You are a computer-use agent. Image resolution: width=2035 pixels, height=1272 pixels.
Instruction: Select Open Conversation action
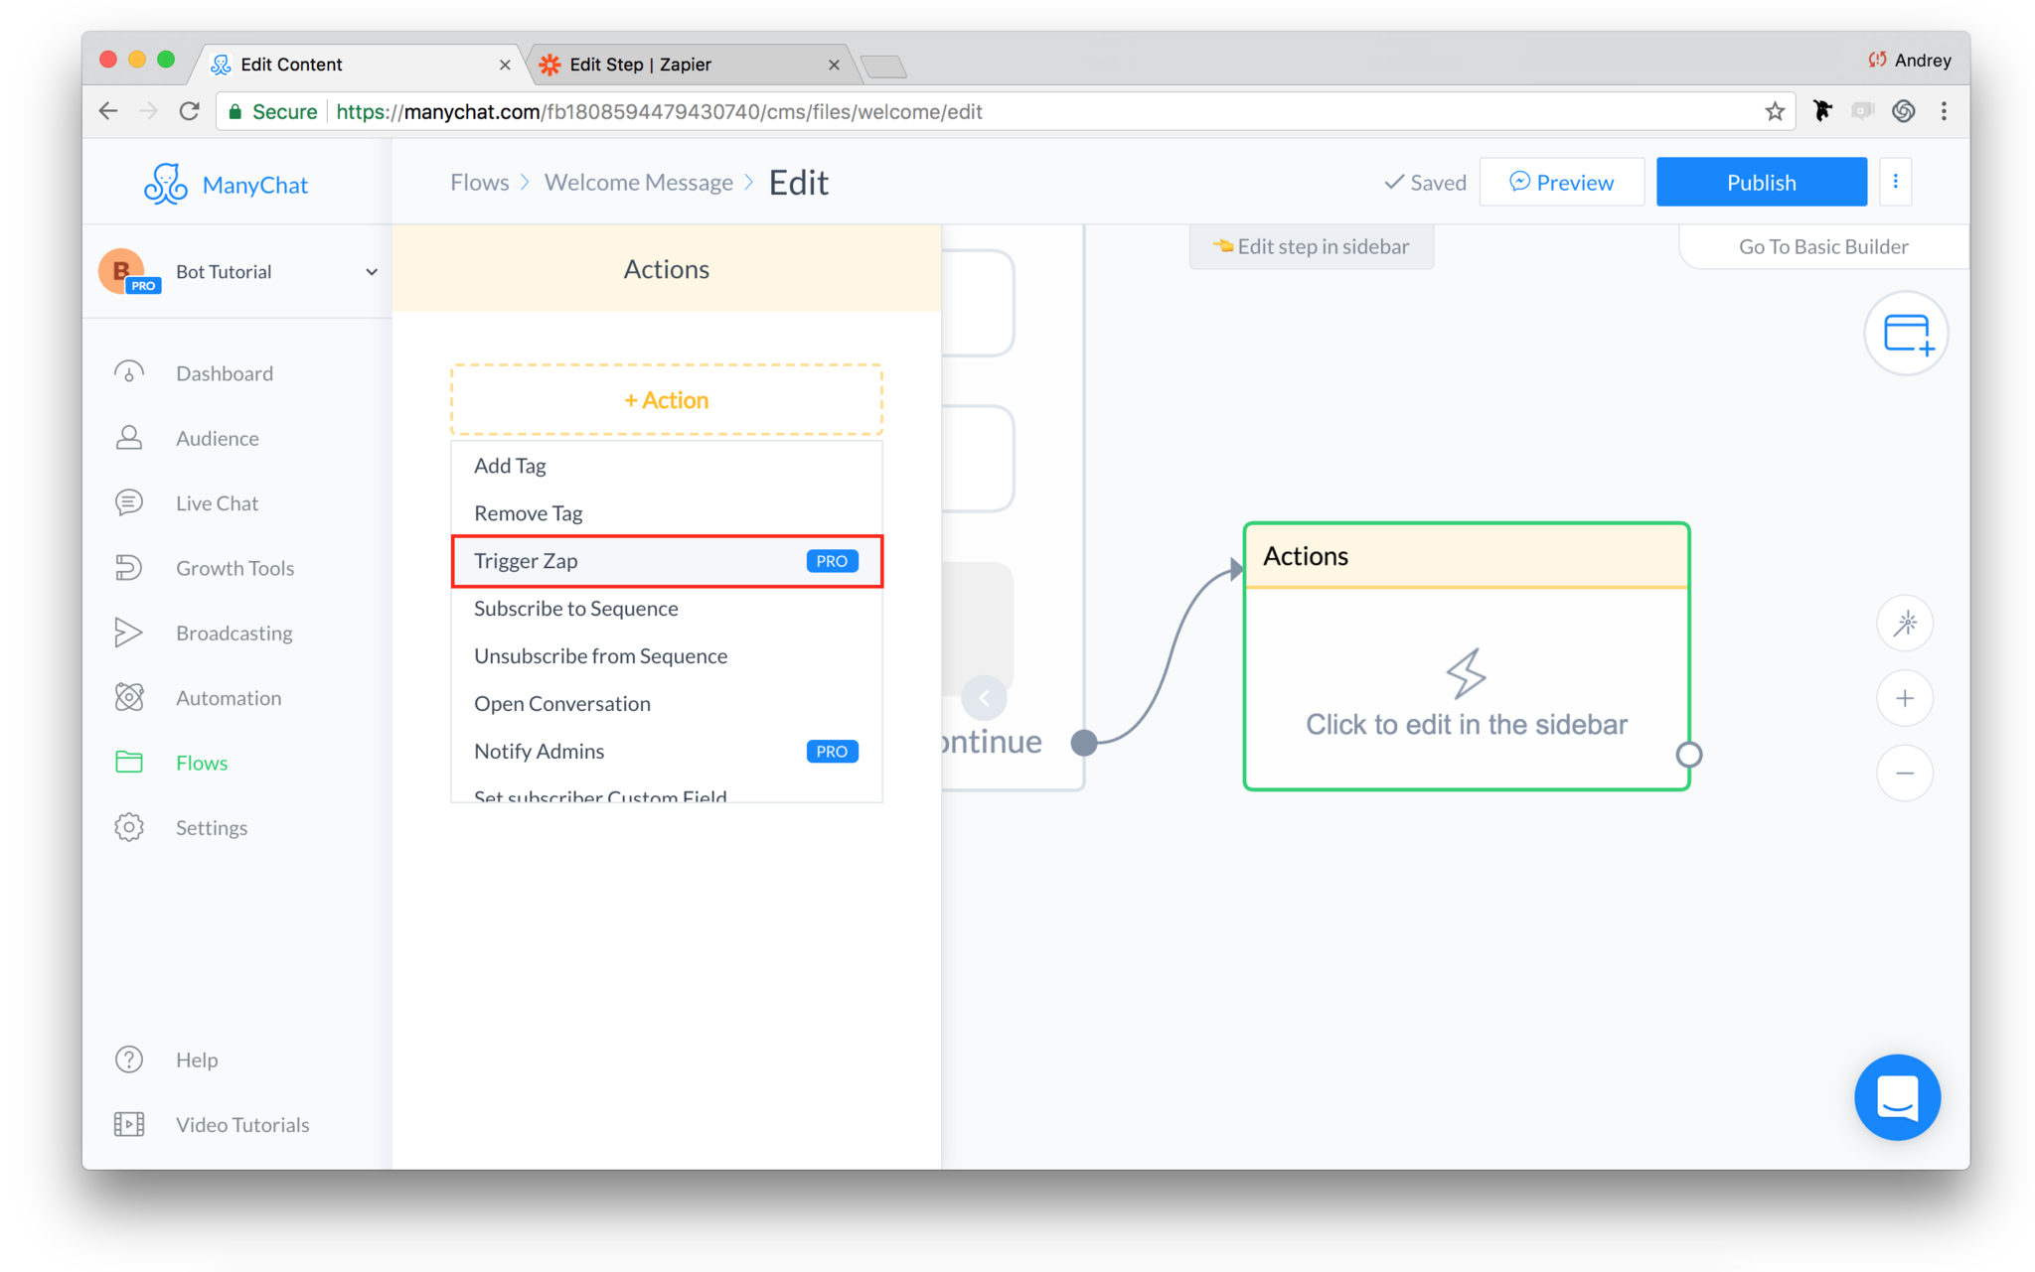[x=667, y=704]
